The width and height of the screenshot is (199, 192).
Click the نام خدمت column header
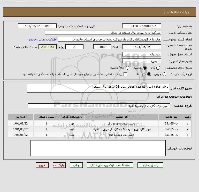coord(121,117)
